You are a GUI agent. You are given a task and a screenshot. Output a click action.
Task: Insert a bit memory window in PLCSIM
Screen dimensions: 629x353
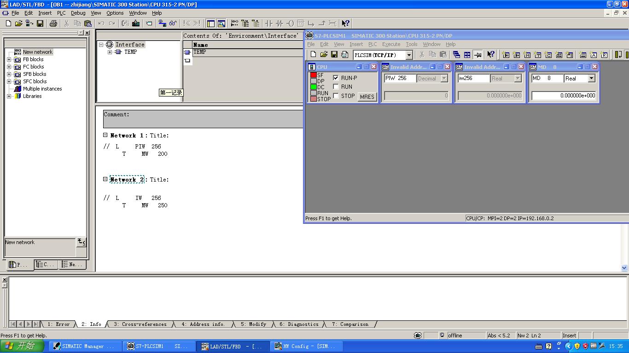[x=527, y=55]
